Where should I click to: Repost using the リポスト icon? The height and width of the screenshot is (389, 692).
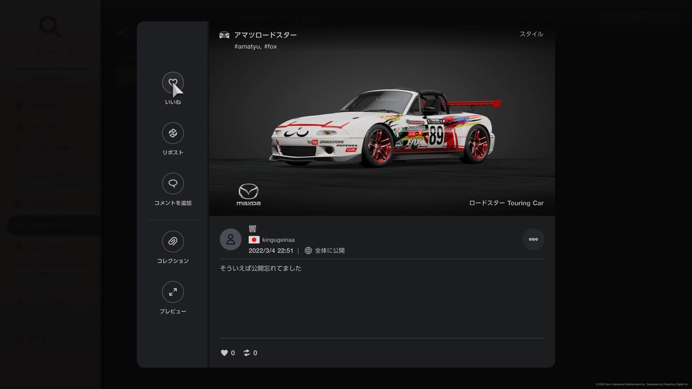173,133
